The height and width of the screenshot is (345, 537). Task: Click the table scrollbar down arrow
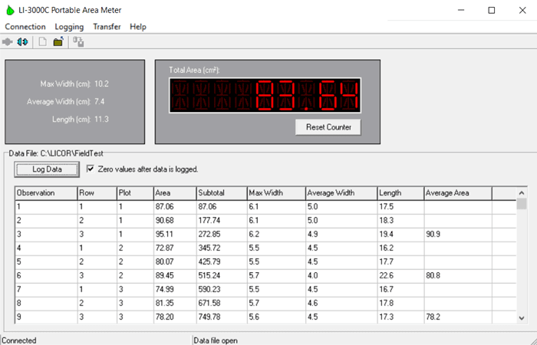click(522, 317)
